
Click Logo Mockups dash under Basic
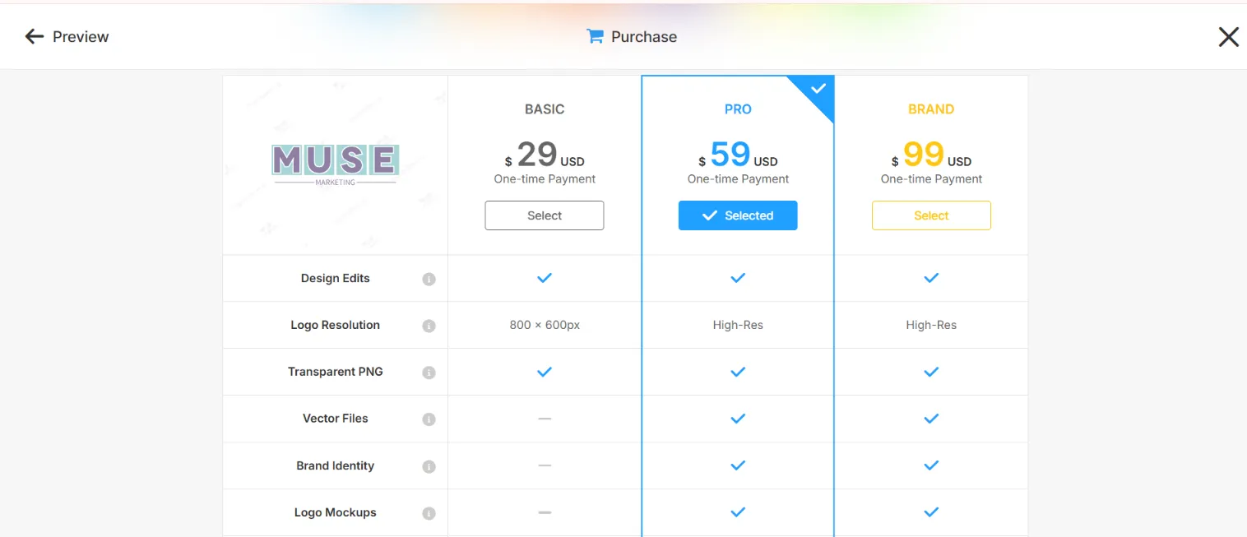pyautogui.click(x=545, y=512)
